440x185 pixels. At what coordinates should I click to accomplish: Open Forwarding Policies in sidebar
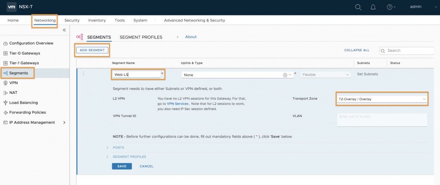[27, 112]
